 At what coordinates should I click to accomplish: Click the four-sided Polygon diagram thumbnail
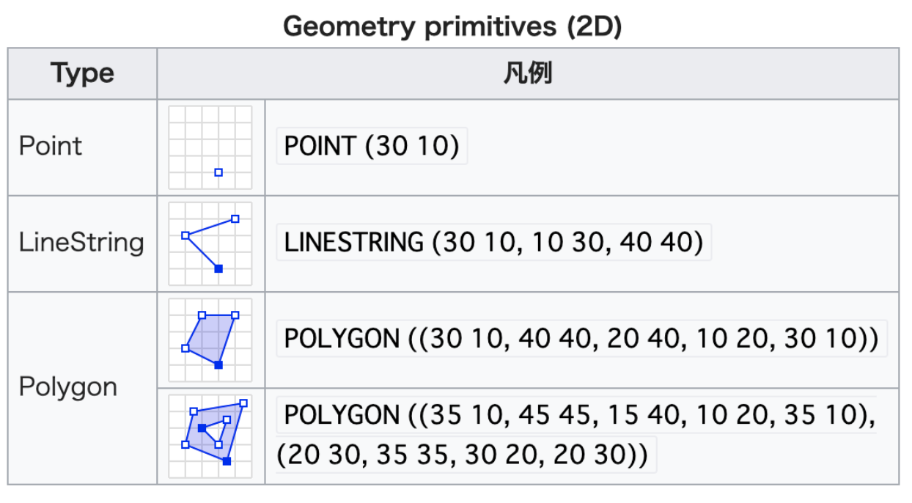[210, 339]
